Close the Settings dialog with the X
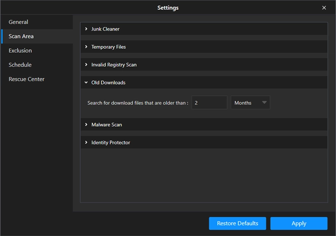The width and height of the screenshot is (336, 236). click(x=324, y=8)
